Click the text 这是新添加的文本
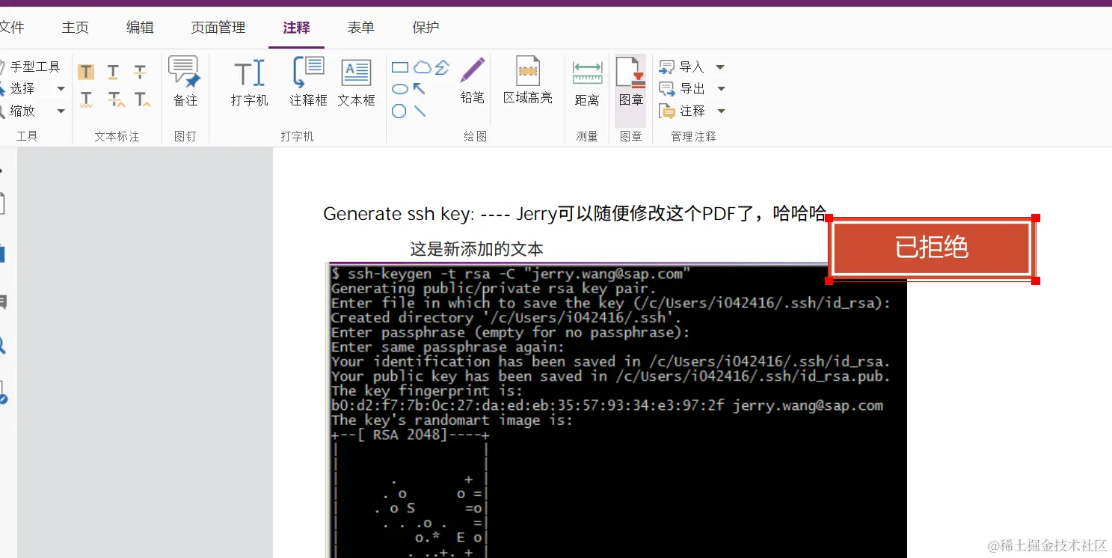1112x558 pixels. coord(476,249)
